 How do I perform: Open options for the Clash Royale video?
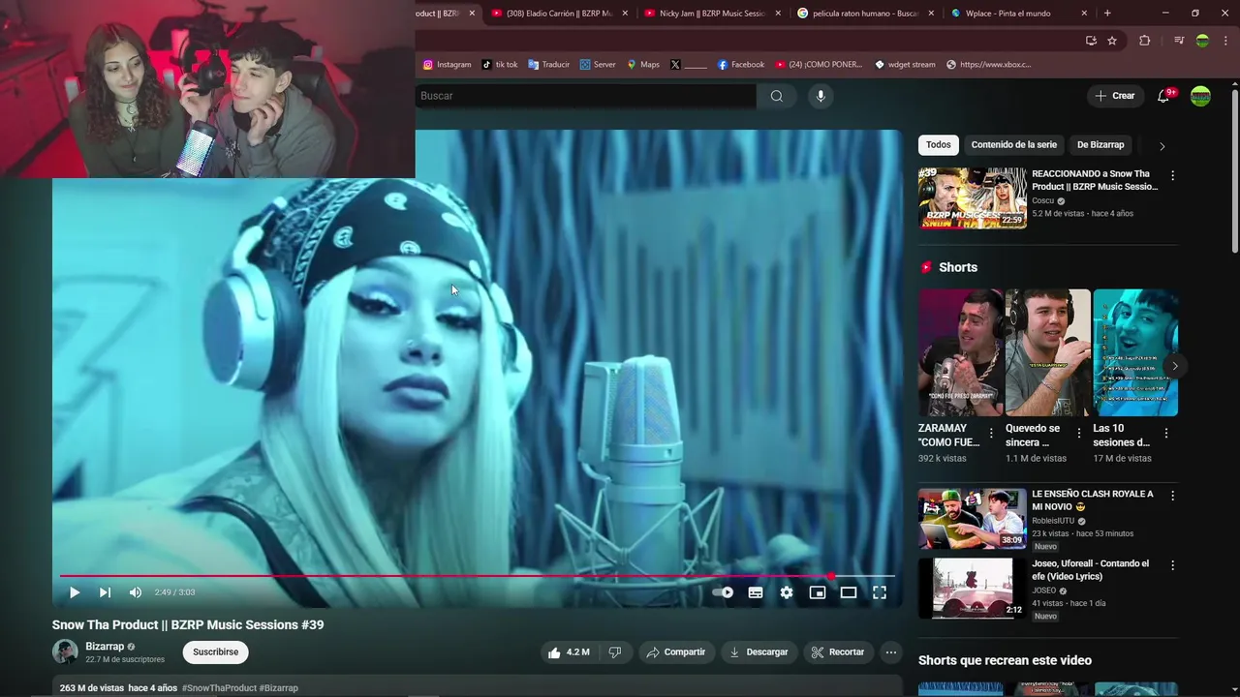coord(1172,496)
